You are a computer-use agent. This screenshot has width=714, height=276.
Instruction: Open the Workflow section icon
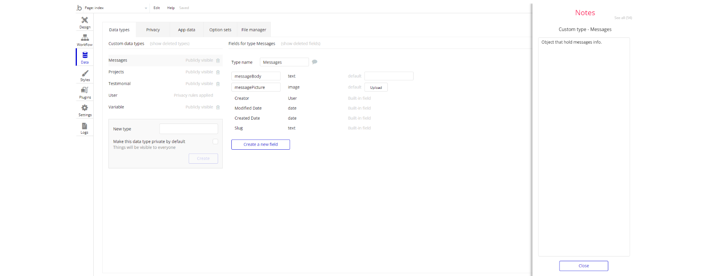point(85,38)
